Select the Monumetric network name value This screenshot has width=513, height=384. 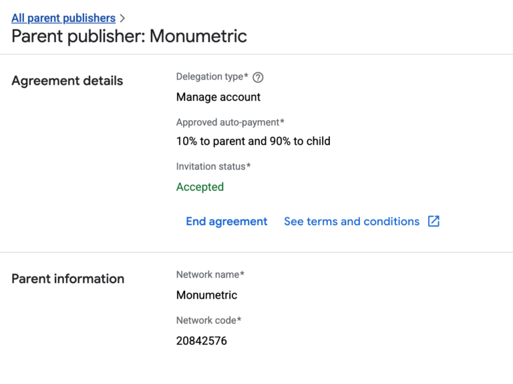pyautogui.click(x=206, y=295)
